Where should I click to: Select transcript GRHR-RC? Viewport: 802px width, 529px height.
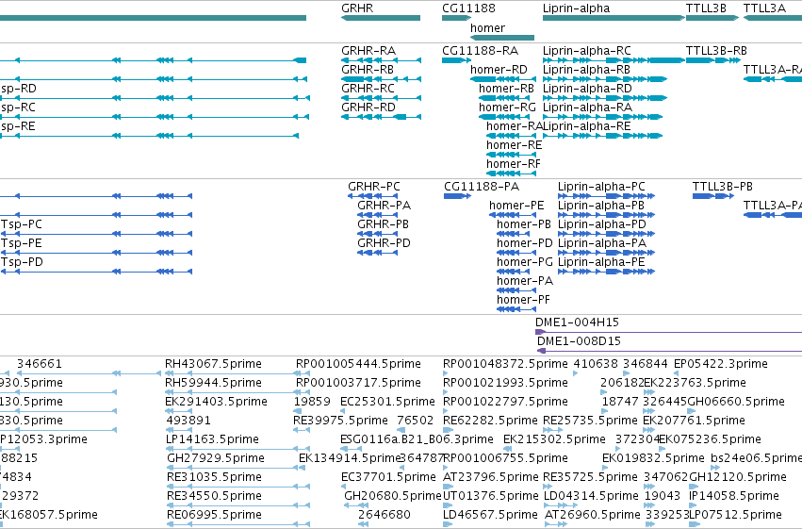pos(381,98)
